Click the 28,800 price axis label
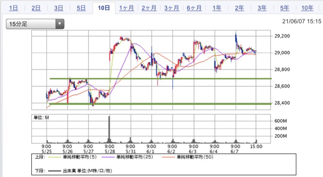Image resolution: width=323 pixels, height=177 pixels. click(x=282, y=69)
